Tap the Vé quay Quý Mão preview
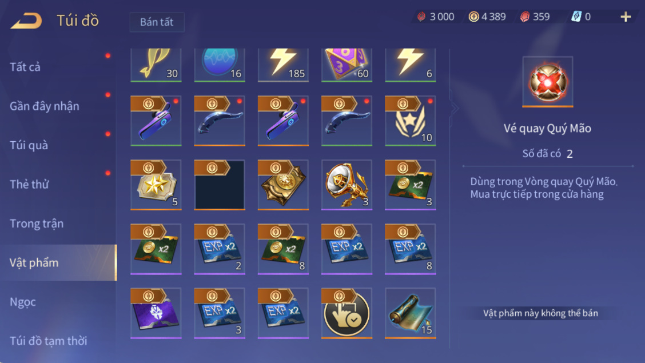Image resolution: width=645 pixels, height=363 pixels. coord(548,82)
